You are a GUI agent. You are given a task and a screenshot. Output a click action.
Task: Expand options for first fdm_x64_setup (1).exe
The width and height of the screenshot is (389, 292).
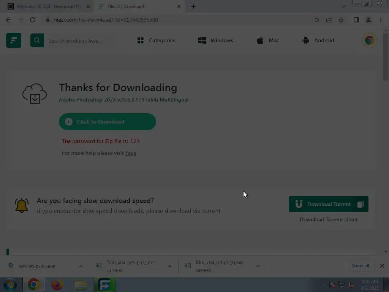(x=169, y=266)
